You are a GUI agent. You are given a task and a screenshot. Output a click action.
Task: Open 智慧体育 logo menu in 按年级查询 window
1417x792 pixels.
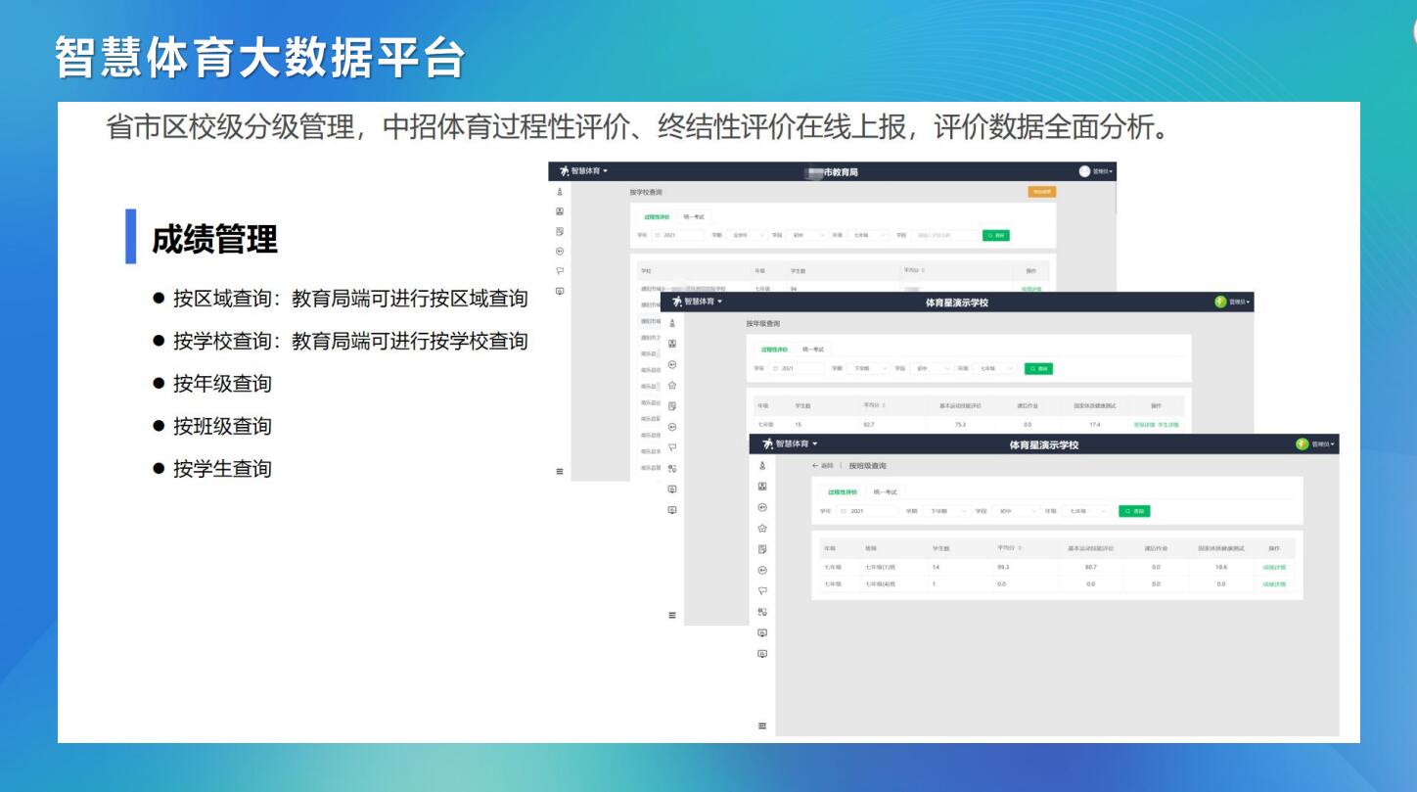click(697, 302)
